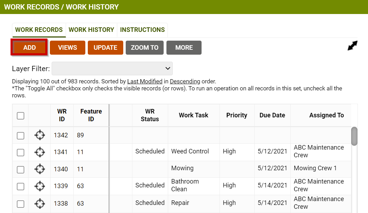
Task: Open the VIEWS menu button
Action: click(67, 47)
